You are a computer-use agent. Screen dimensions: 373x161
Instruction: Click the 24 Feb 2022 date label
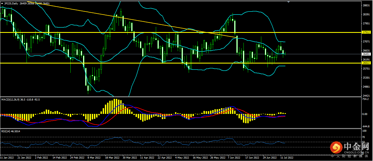(77, 158)
